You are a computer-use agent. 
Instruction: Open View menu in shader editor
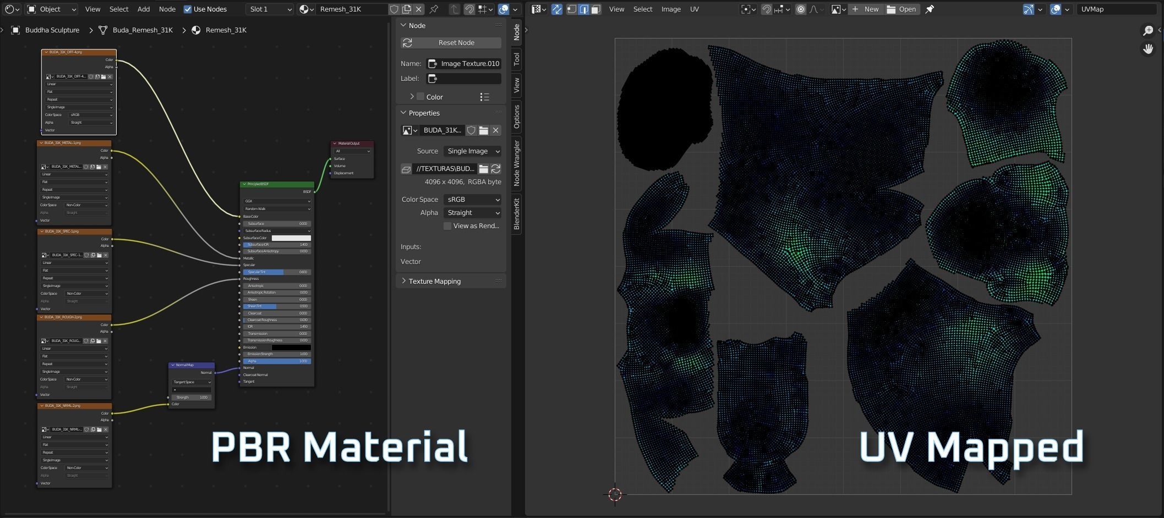pos(92,9)
